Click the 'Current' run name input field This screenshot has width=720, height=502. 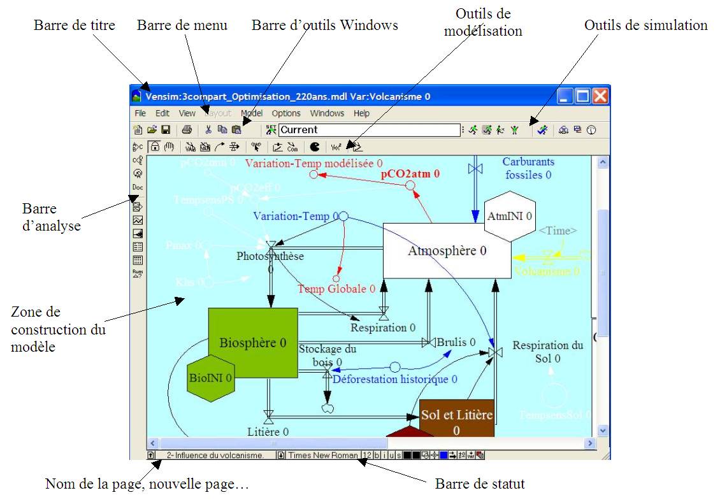369,130
